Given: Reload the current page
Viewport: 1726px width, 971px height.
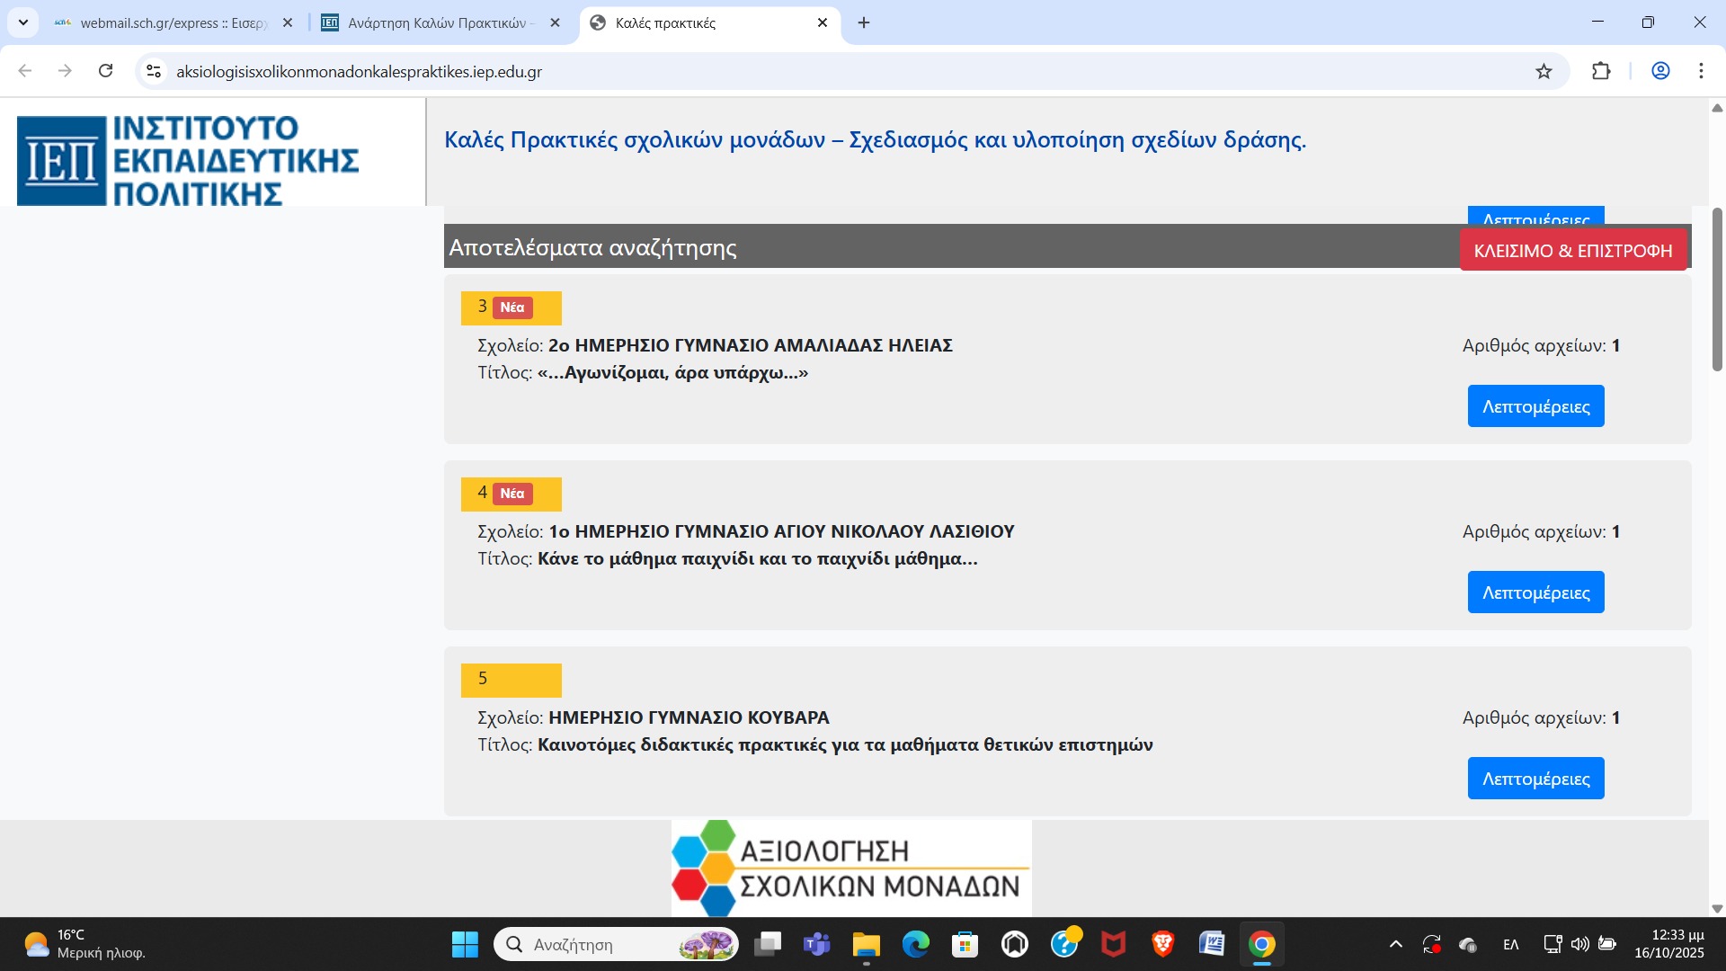Looking at the screenshot, I should point(105,71).
